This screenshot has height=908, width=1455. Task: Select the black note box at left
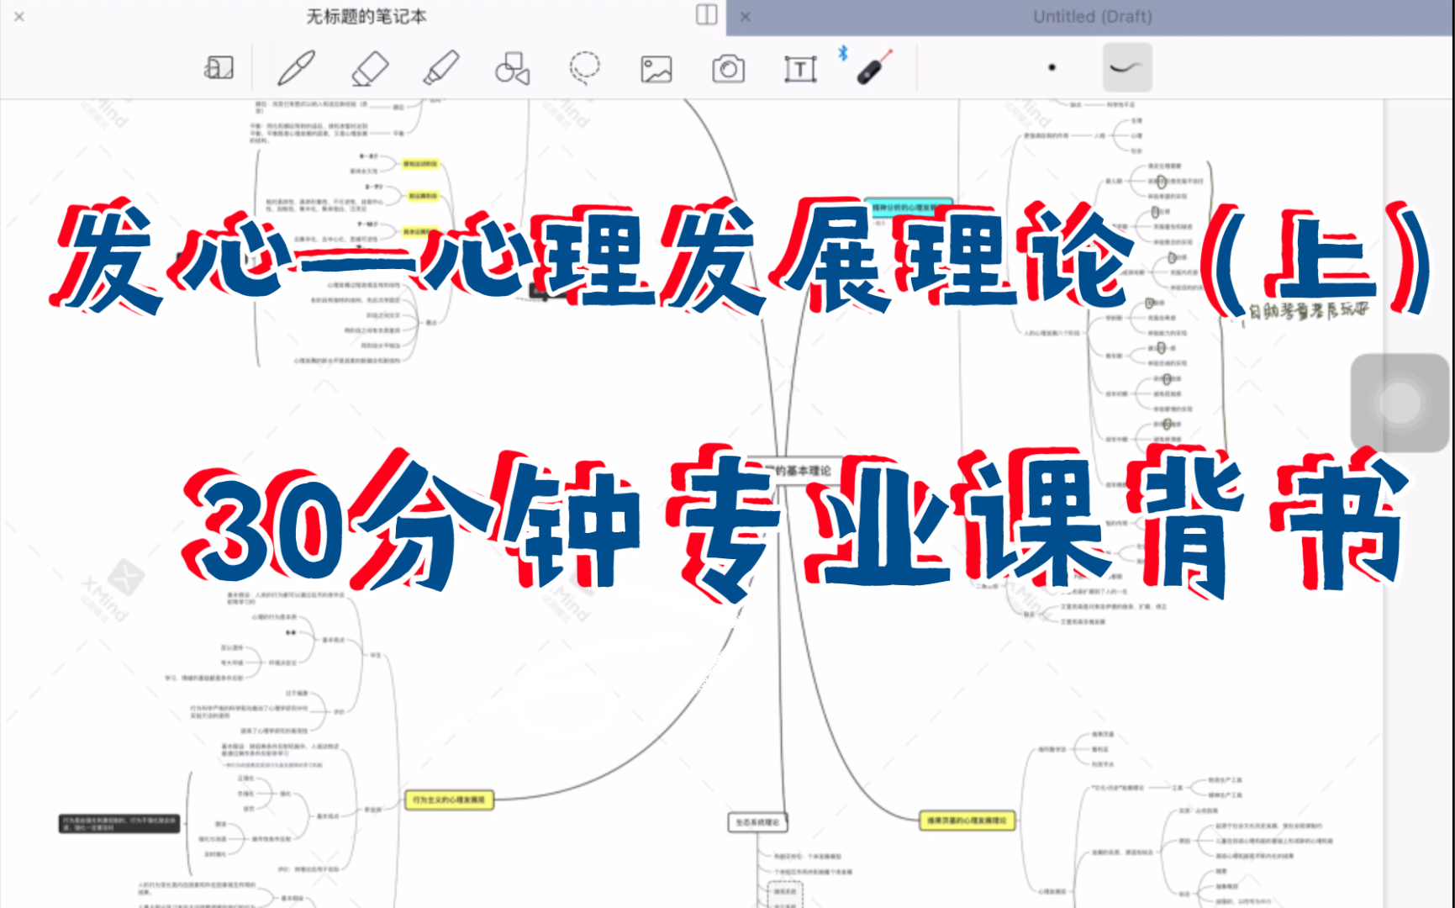[119, 823]
